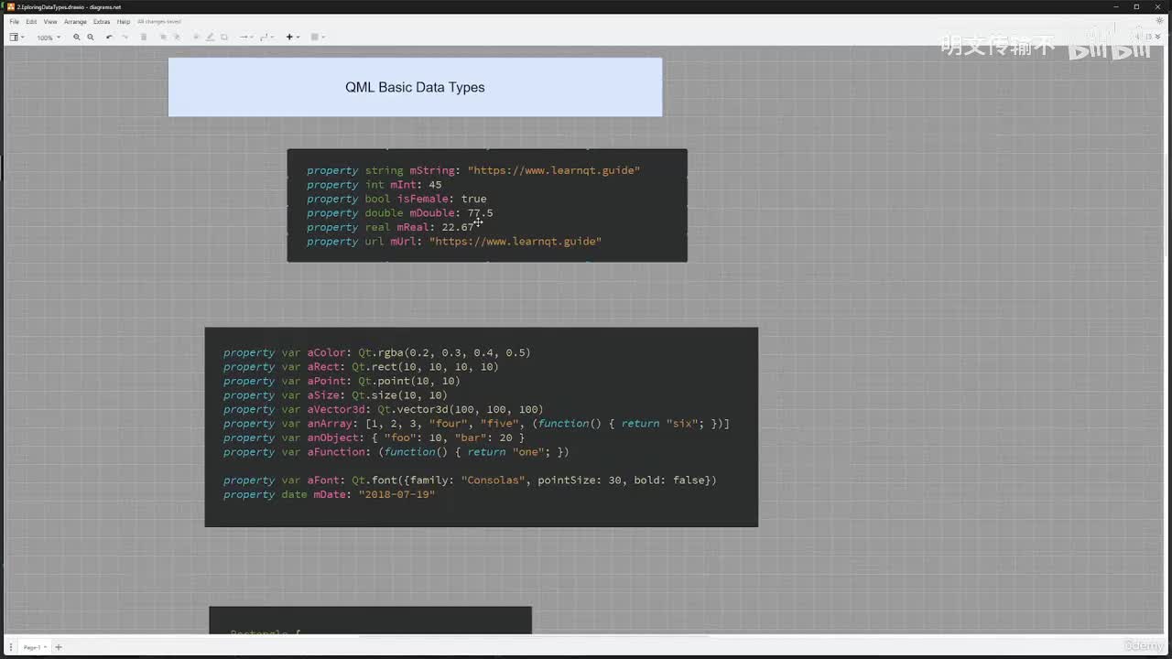The height and width of the screenshot is (659, 1172).
Task: Click the zoom in magnifier icon
Action: point(77,38)
